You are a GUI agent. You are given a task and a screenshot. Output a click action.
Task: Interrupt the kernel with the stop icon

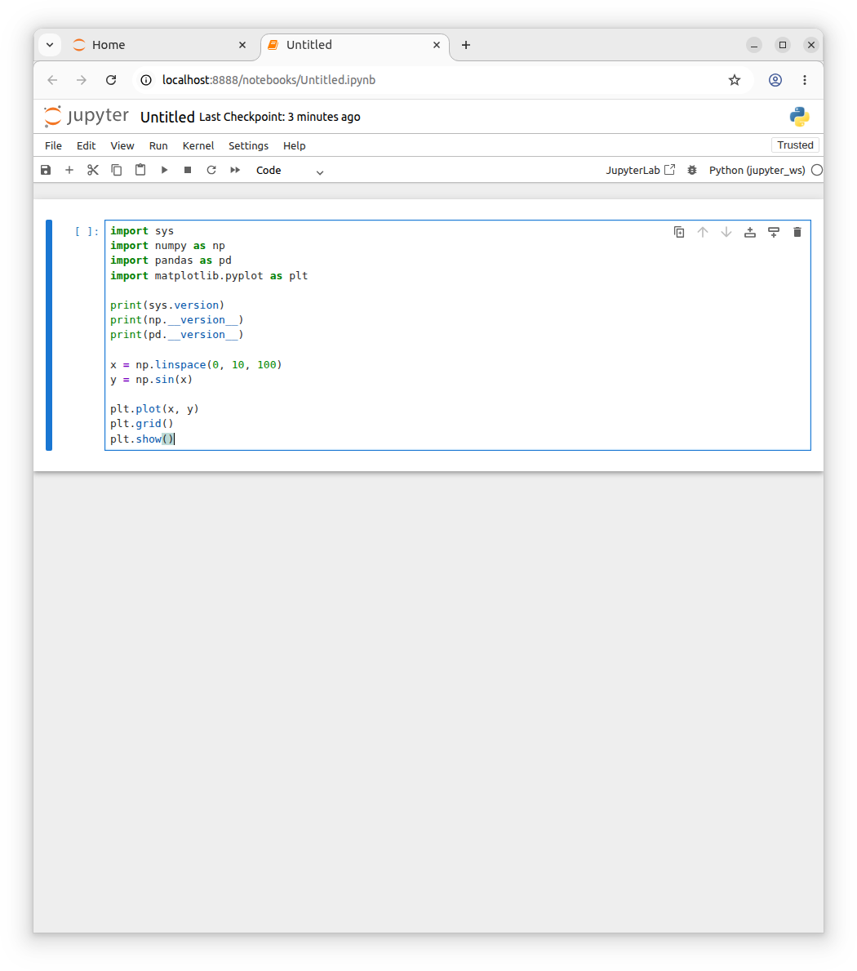tap(188, 170)
